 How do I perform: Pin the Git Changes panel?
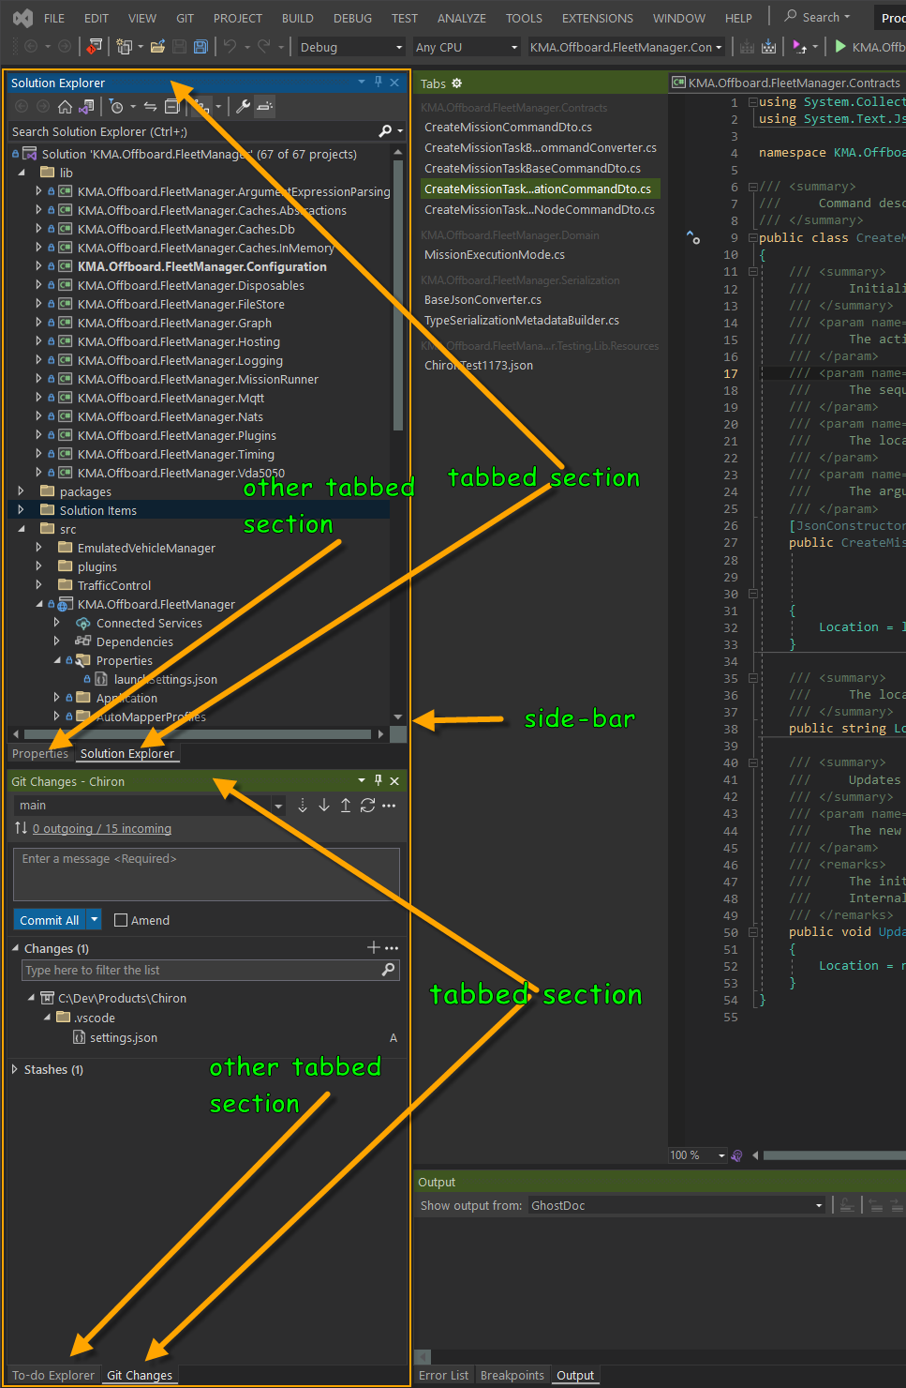(378, 780)
